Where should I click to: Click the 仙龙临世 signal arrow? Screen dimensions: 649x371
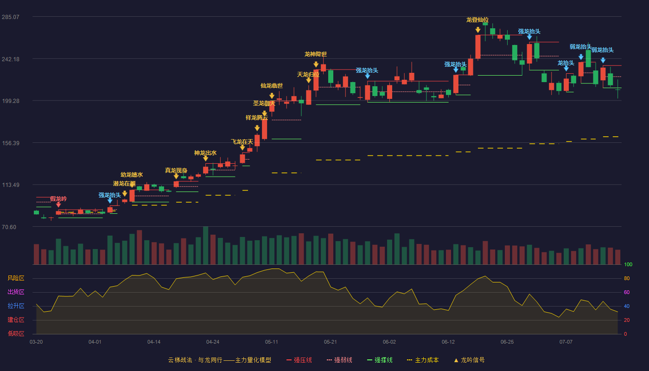(272, 96)
